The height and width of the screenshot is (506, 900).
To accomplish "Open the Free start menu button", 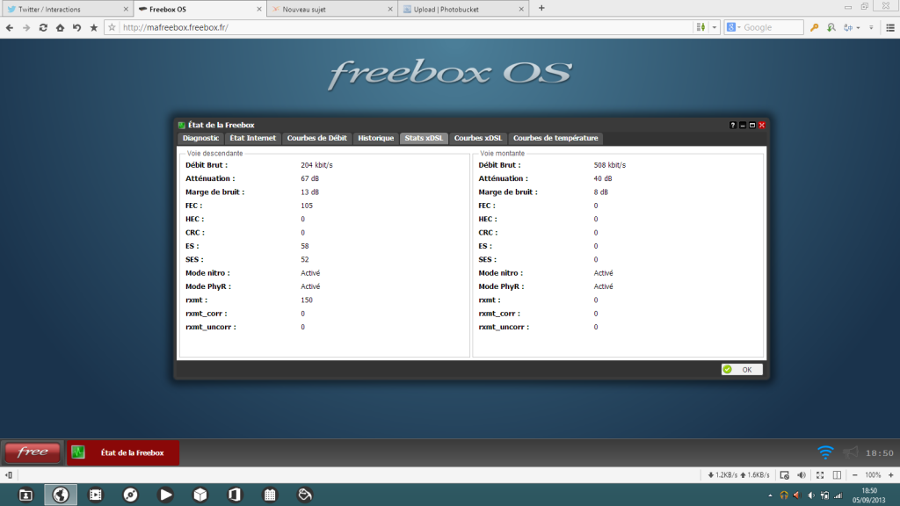I will [33, 452].
